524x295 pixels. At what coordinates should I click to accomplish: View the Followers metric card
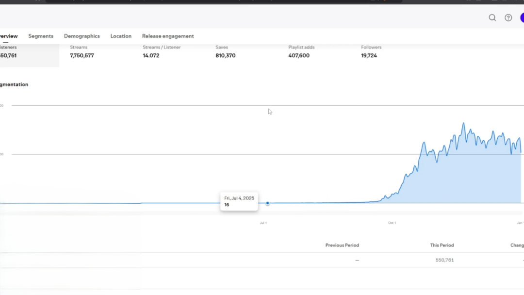pos(371,52)
